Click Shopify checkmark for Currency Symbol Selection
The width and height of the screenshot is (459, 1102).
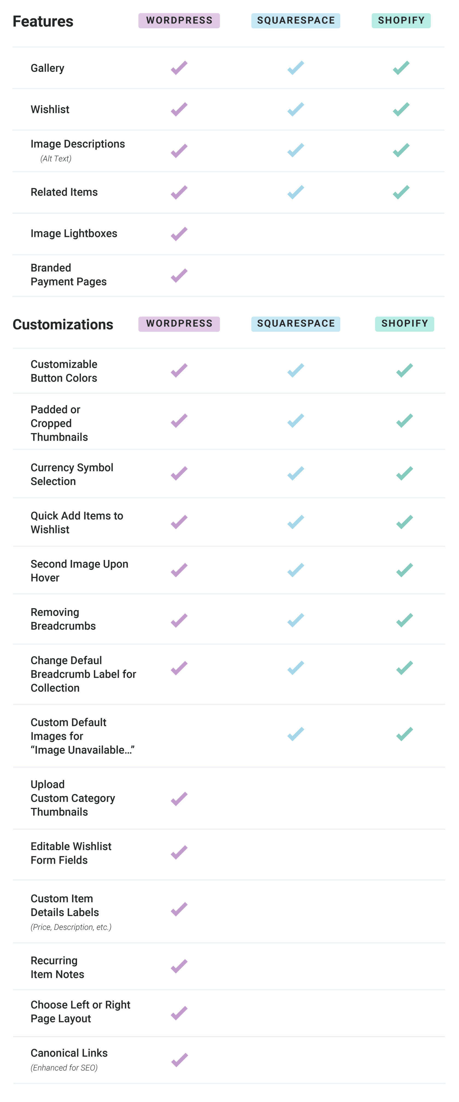[x=404, y=473]
